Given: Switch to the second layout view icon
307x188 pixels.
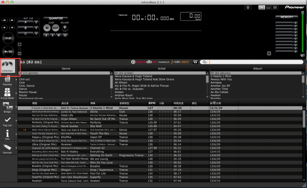Looking at the screenshot, I should [269, 8].
